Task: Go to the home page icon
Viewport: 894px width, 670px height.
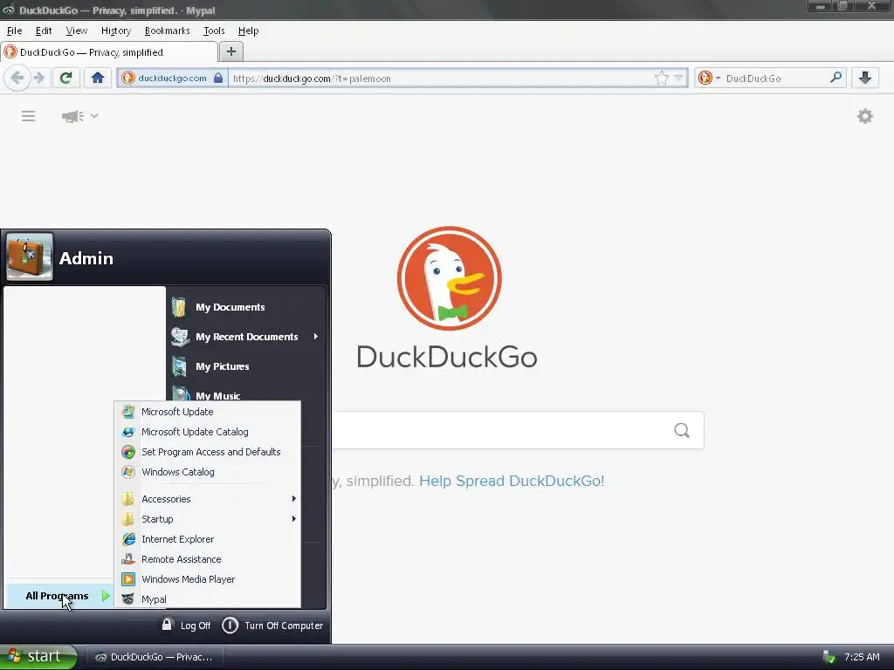Action: tap(98, 78)
